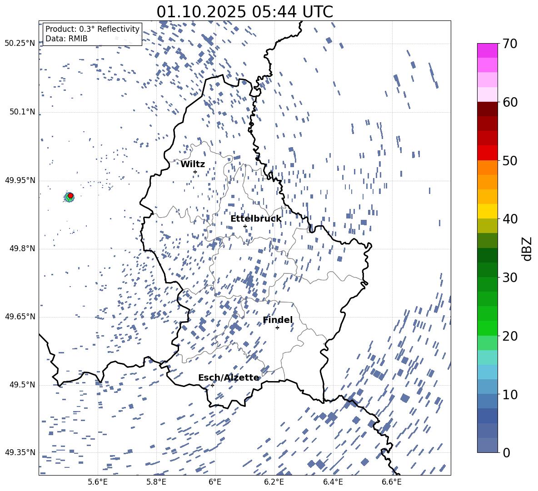Pick the bright red swatch above 50
The image size is (538, 491).
[487, 153]
